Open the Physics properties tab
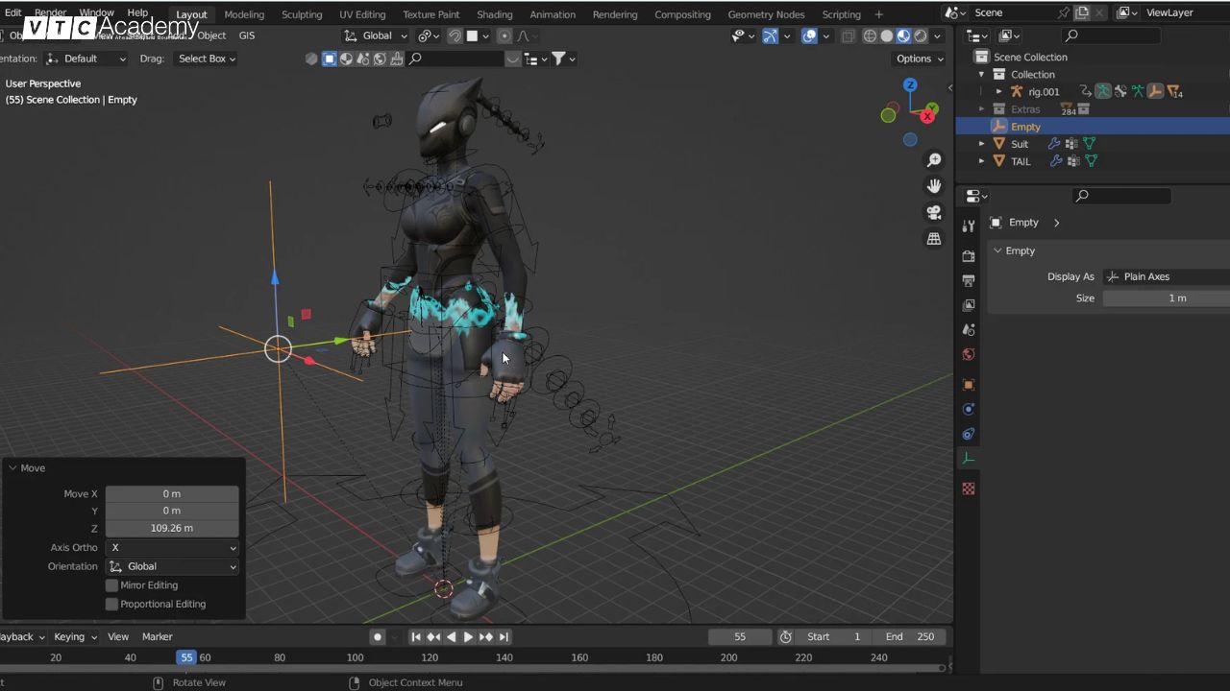 (969, 410)
